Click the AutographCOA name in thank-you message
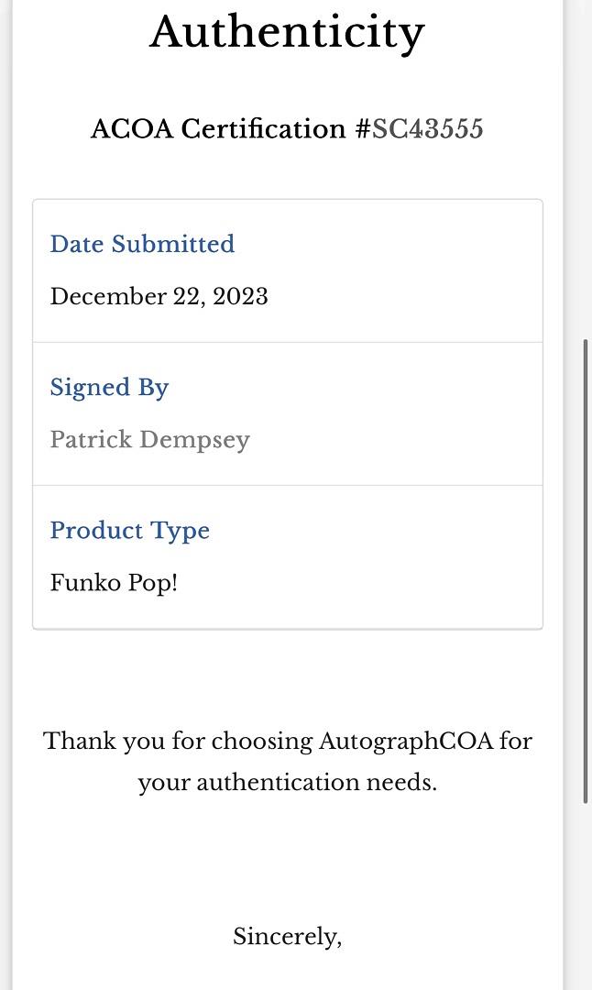592x990 pixels. point(405,741)
